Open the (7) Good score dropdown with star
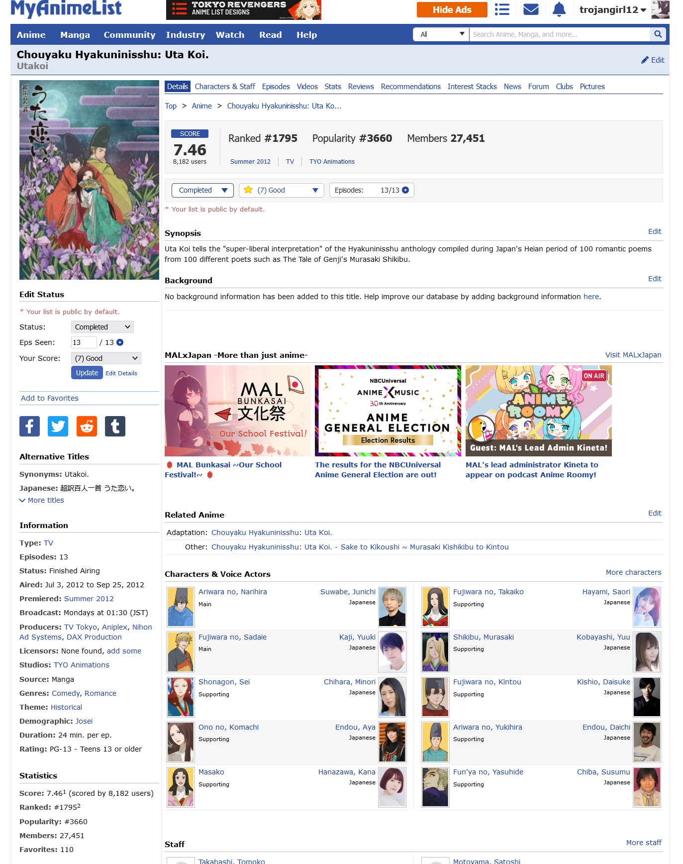Image resolution: width=683 pixels, height=864 pixels. (x=282, y=190)
